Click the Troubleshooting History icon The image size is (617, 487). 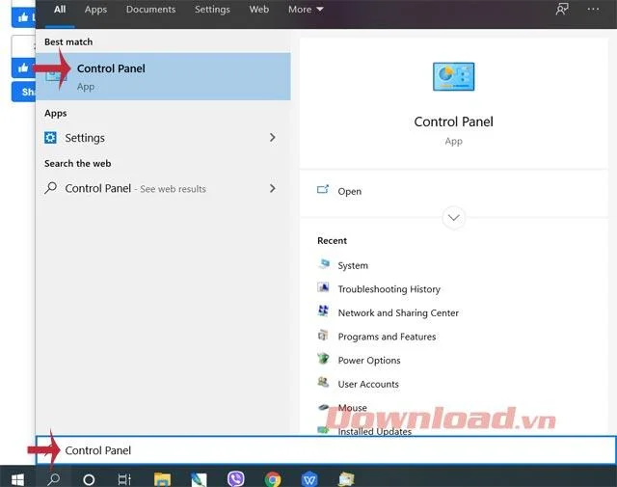(324, 287)
